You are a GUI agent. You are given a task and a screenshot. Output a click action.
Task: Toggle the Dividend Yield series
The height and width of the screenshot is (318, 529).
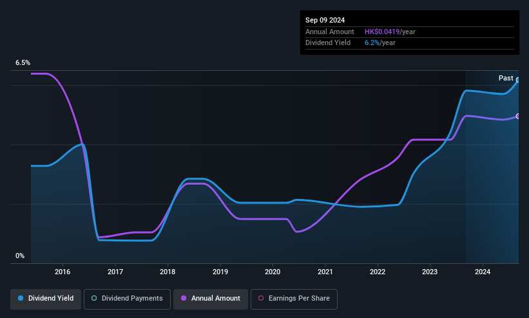pyautogui.click(x=46, y=299)
